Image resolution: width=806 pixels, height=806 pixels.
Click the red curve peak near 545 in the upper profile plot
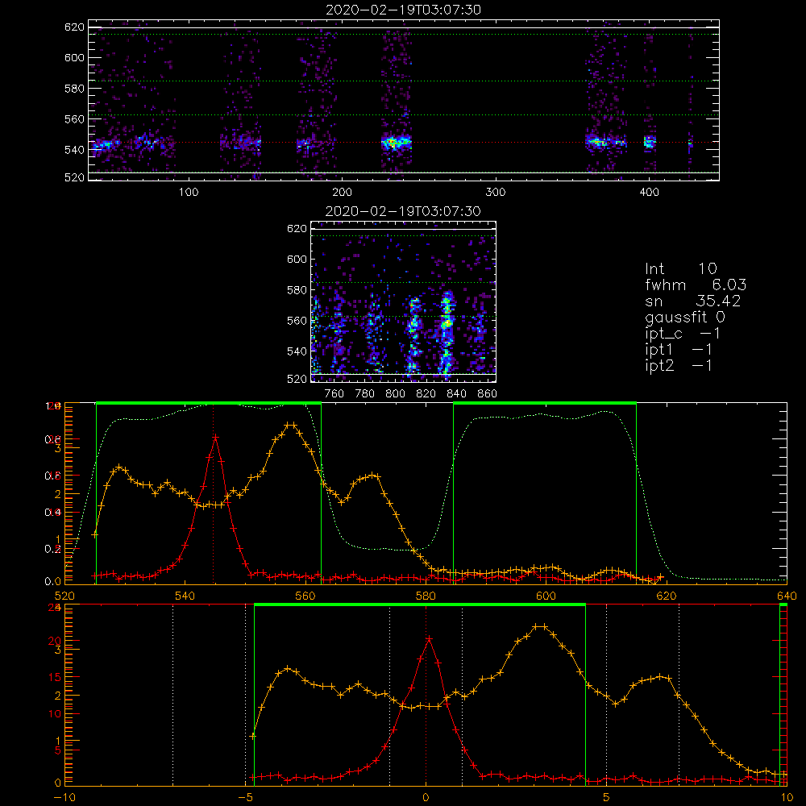215,438
